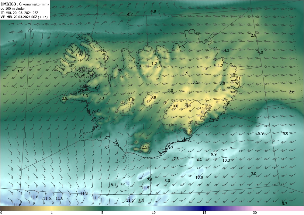The height and width of the screenshot is (215, 304).
Task: Click the 1.6 value label
Action: (131, 99)
